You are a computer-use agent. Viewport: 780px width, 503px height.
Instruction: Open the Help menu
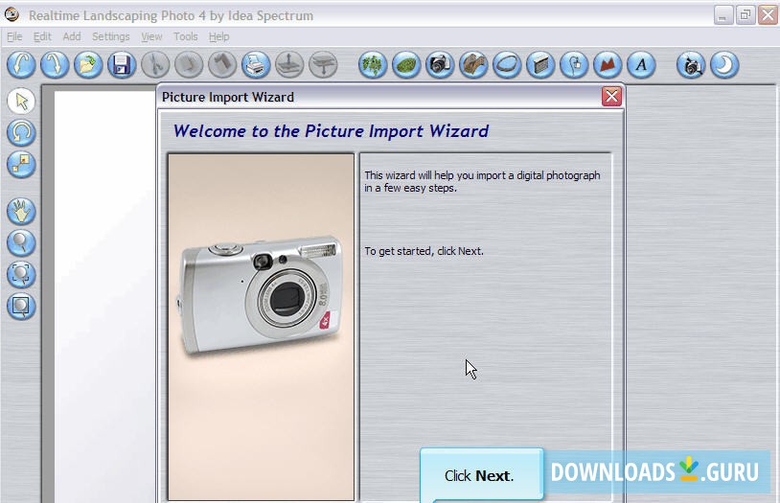click(x=218, y=36)
